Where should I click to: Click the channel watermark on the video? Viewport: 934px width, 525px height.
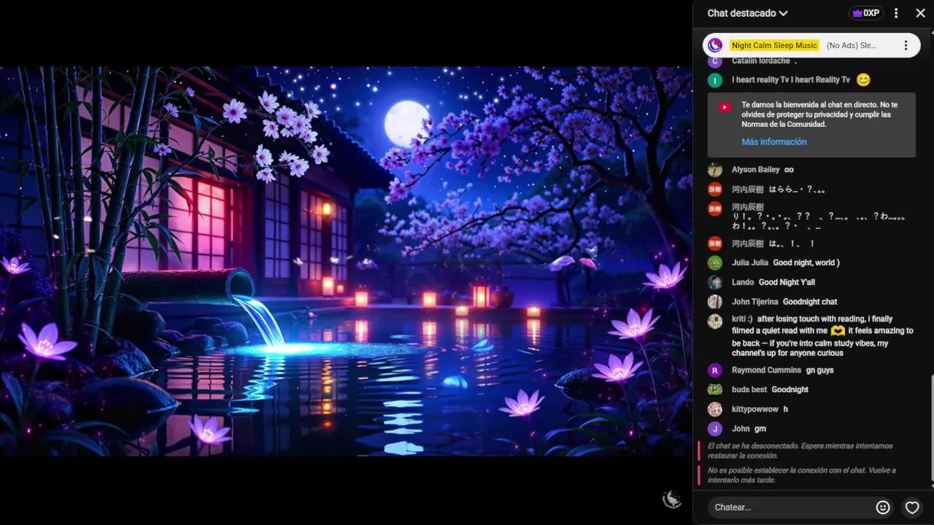(x=671, y=499)
